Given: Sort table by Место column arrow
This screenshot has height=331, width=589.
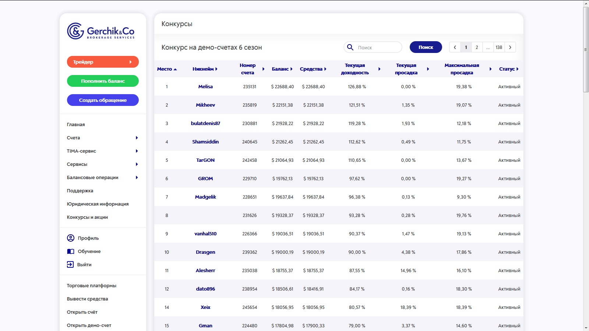Looking at the screenshot, I should (175, 69).
